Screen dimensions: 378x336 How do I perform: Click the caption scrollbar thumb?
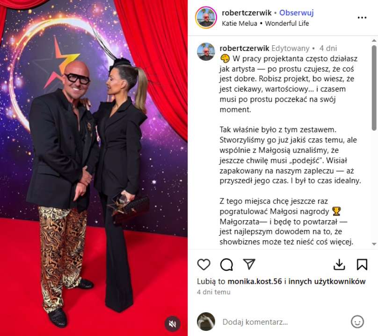point(374,88)
